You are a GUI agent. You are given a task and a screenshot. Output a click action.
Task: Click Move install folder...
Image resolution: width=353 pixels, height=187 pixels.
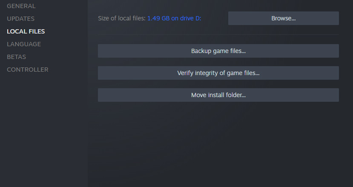218,95
